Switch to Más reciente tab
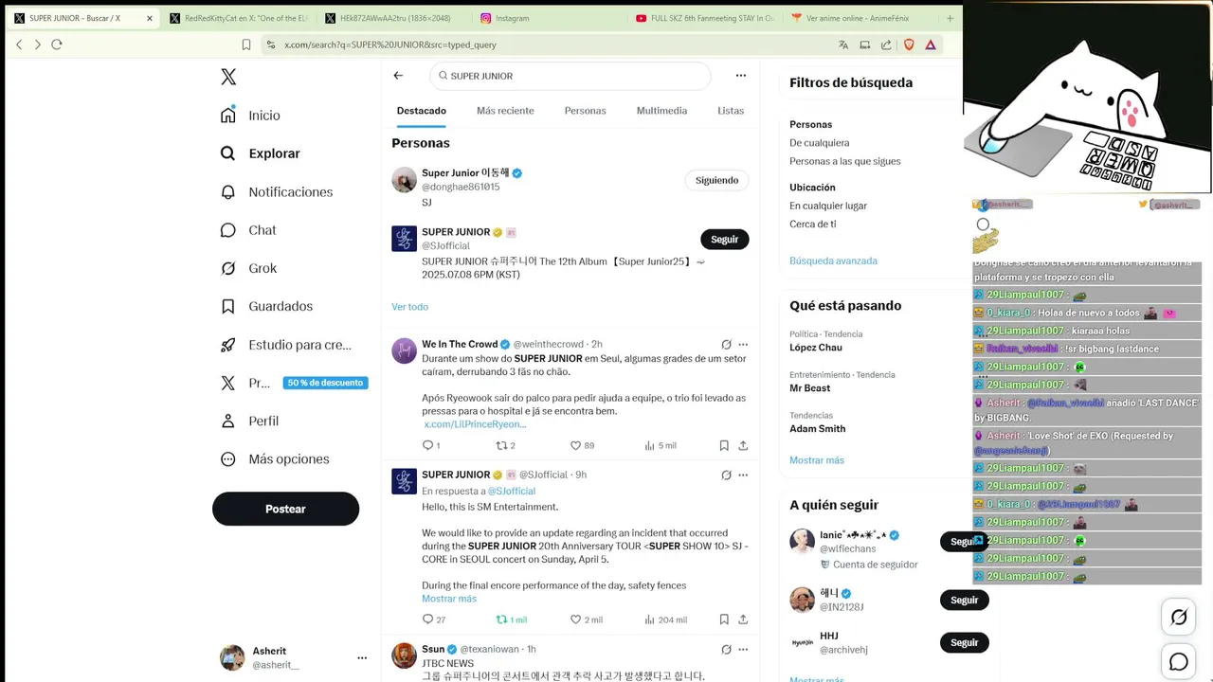1213x682 pixels. point(505,111)
